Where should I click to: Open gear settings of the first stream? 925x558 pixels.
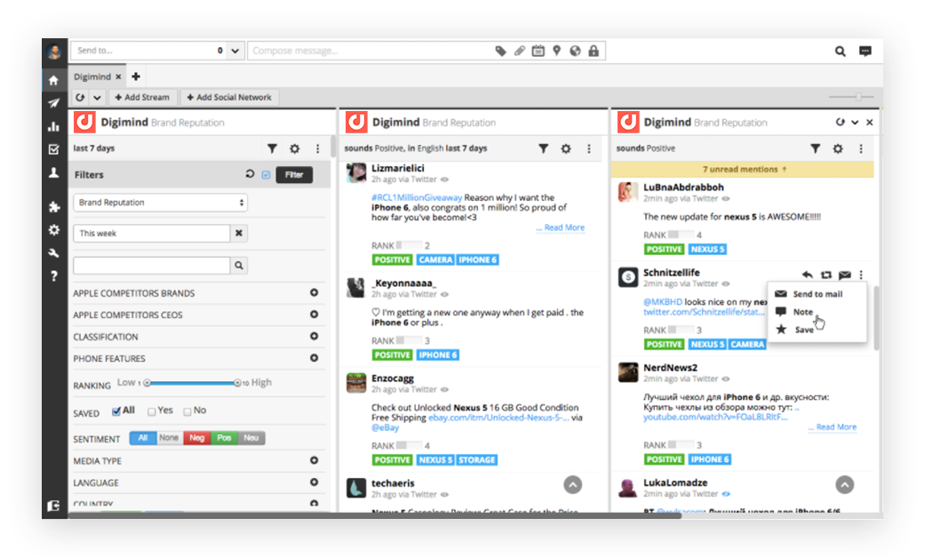coord(294,148)
